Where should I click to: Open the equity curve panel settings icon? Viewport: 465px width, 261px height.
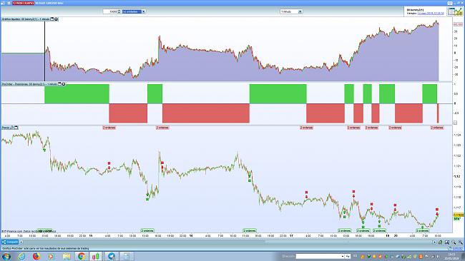tap(56, 19)
